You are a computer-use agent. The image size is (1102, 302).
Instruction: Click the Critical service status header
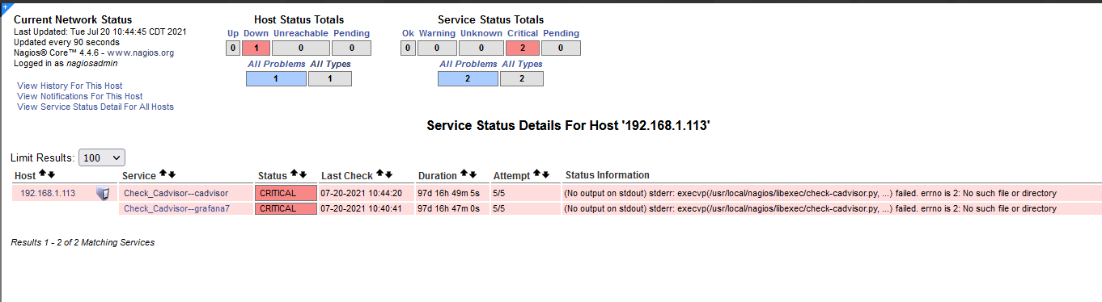click(522, 33)
